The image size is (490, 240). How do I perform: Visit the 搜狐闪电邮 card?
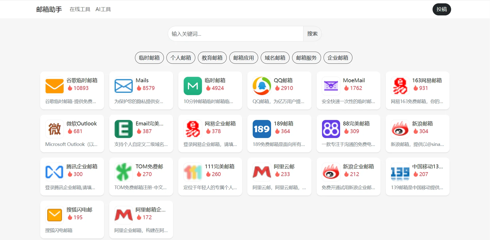tap(72, 219)
